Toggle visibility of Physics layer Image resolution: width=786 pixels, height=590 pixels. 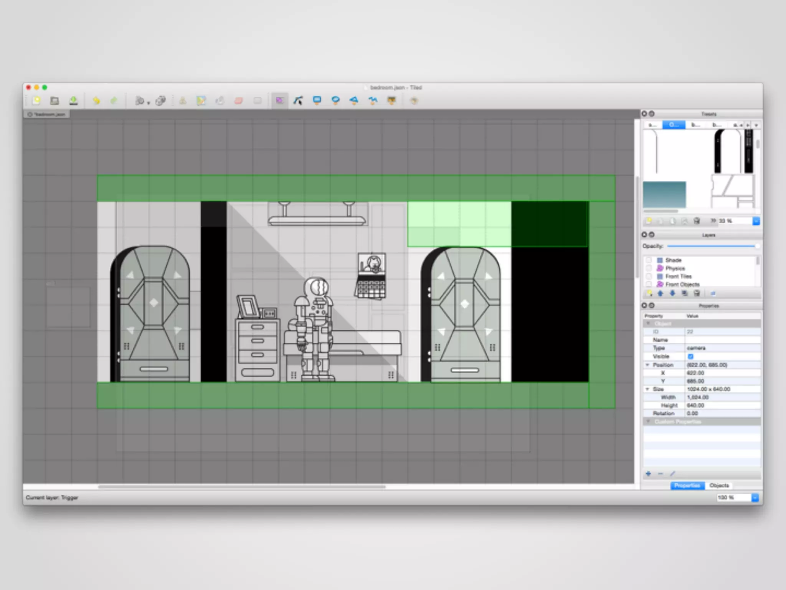[649, 268]
